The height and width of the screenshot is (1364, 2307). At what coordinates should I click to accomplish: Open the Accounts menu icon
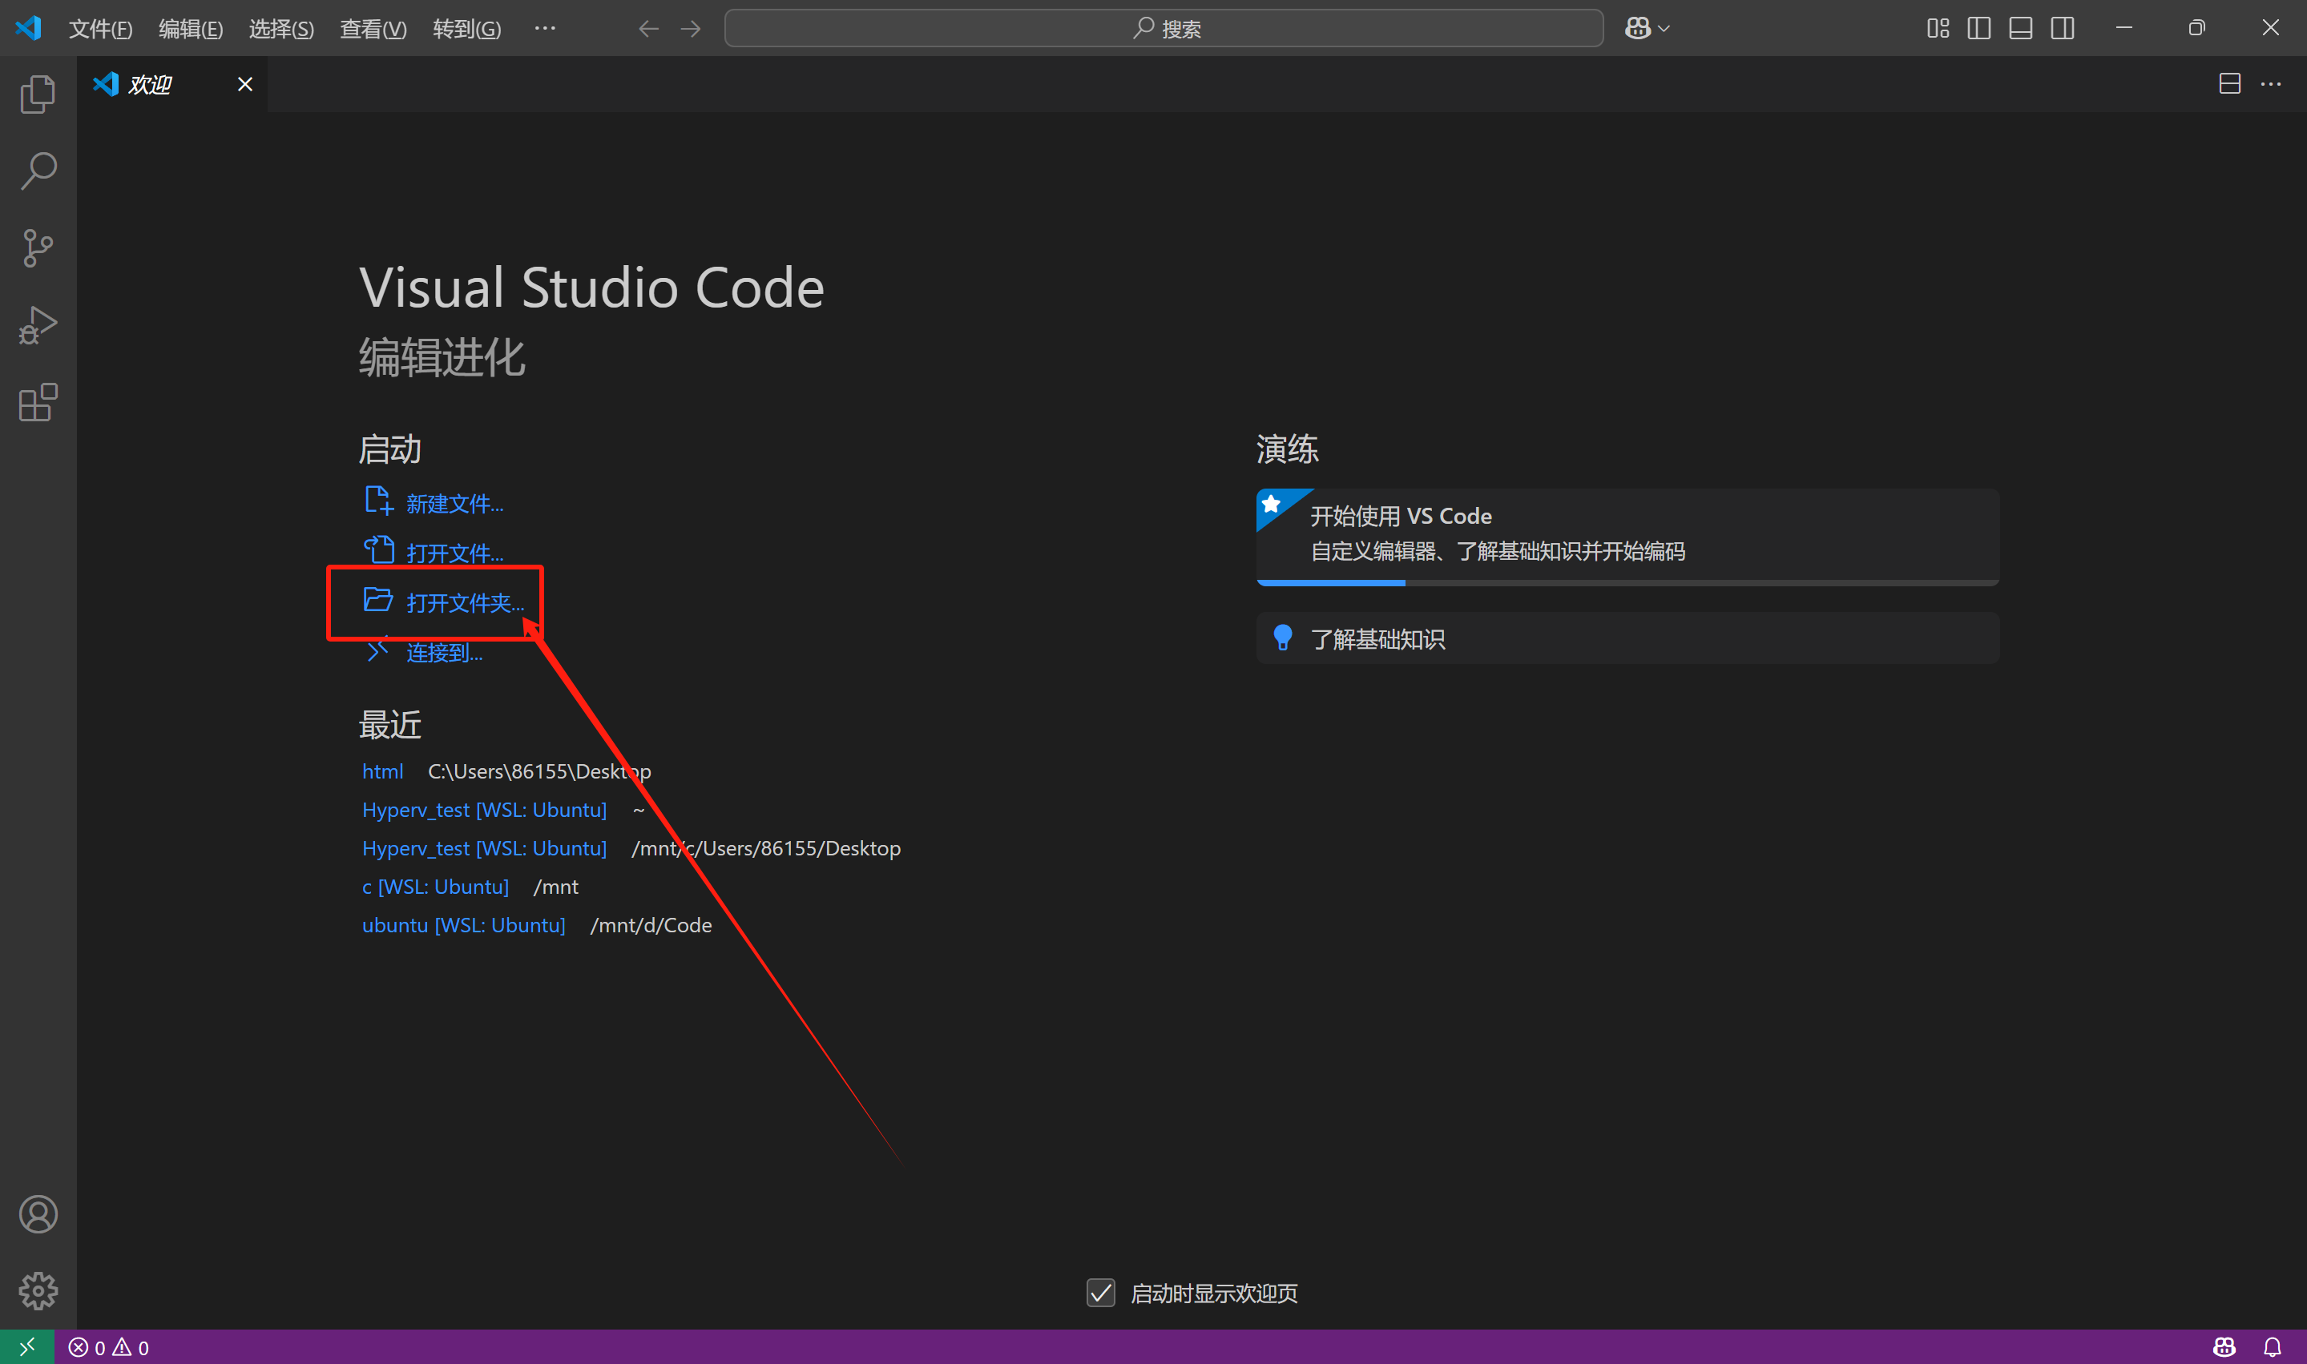tap(38, 1214)
